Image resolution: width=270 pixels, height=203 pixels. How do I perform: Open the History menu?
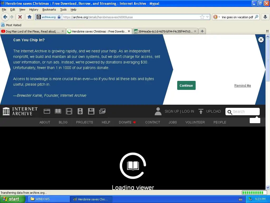click(x=34, y=10)
